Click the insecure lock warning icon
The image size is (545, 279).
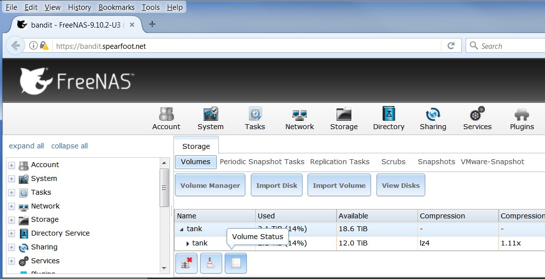coord(44,45)
